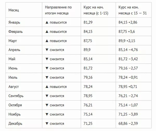Click the down triangle icon in the Апрель row

47,50
